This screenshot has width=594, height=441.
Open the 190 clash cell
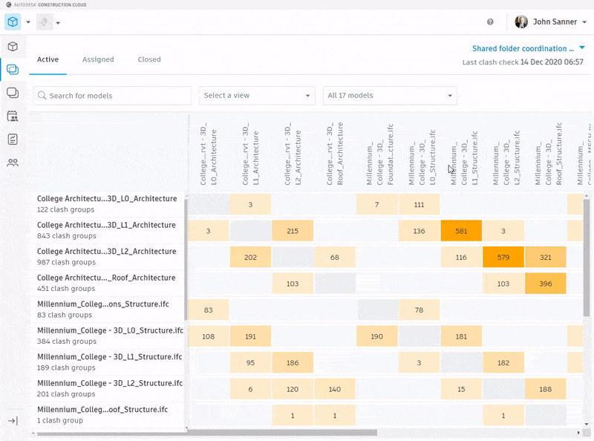377,336
